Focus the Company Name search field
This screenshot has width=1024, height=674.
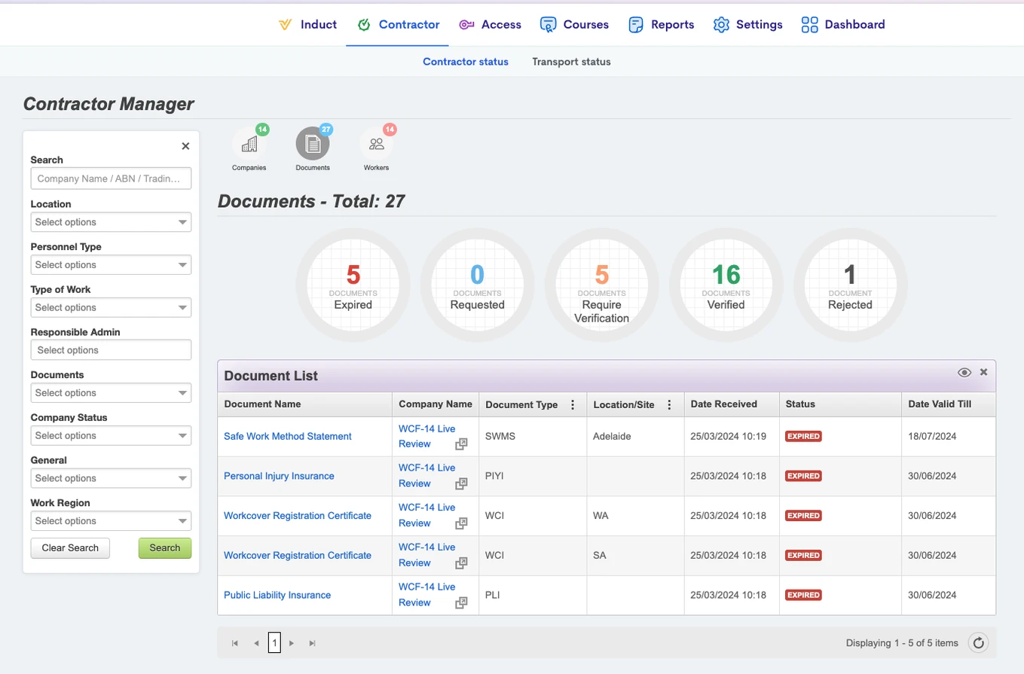(x=111, y=178)
